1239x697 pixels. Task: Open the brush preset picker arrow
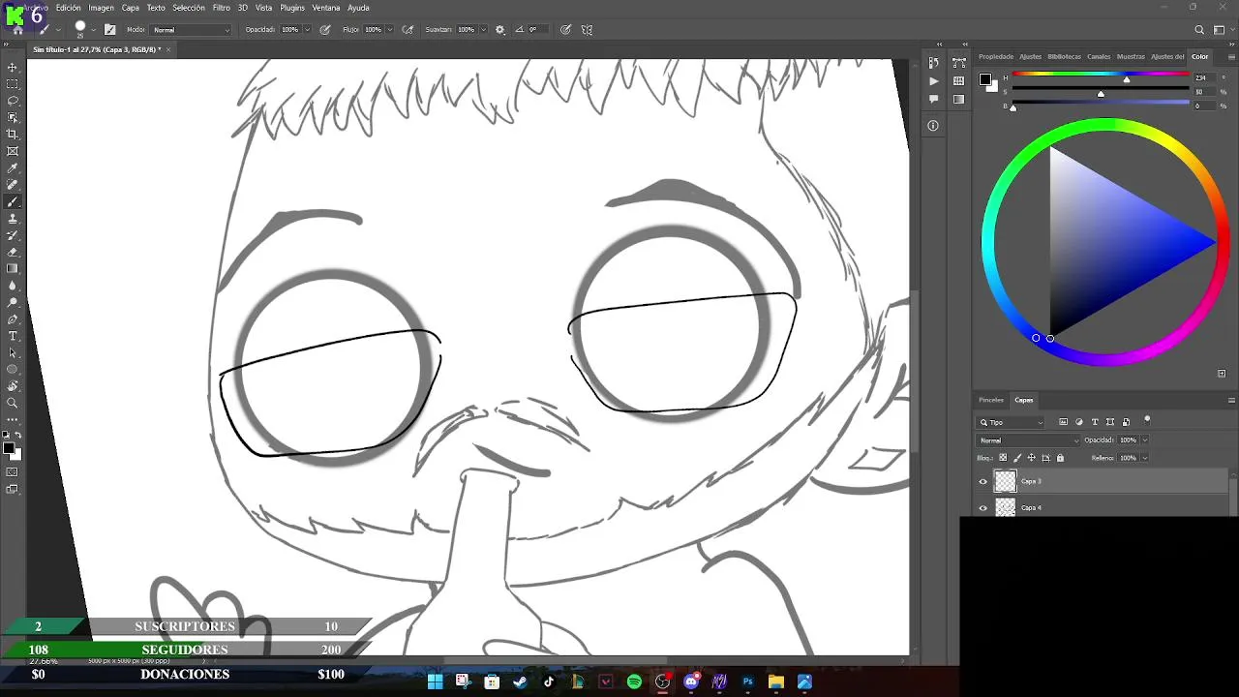pyautogui.click(x=93, y=30)
